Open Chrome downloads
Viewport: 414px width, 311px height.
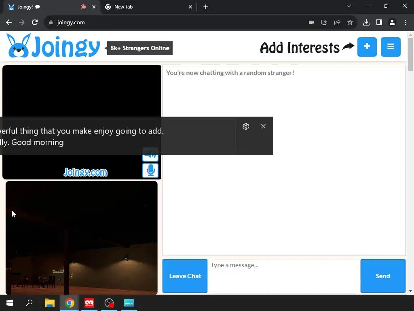(x=366, y=23)
